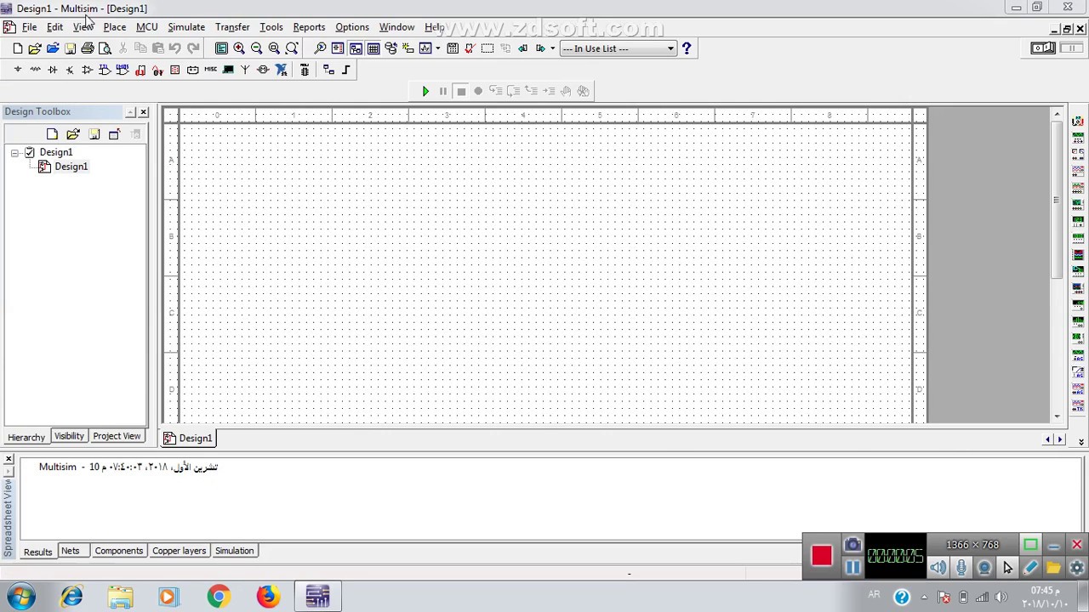Toggle cursor capture in the recorder
Screen dimensions: 1089x612
1007,568
